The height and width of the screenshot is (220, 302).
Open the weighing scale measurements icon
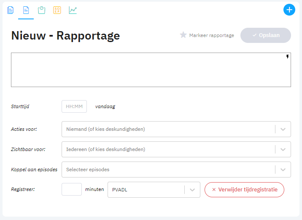point(41,10)
